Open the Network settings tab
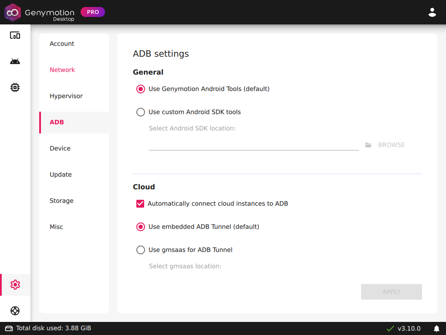The height and width of the screenshot is (335, 446). pyautogui.click(x=74, y=70)
